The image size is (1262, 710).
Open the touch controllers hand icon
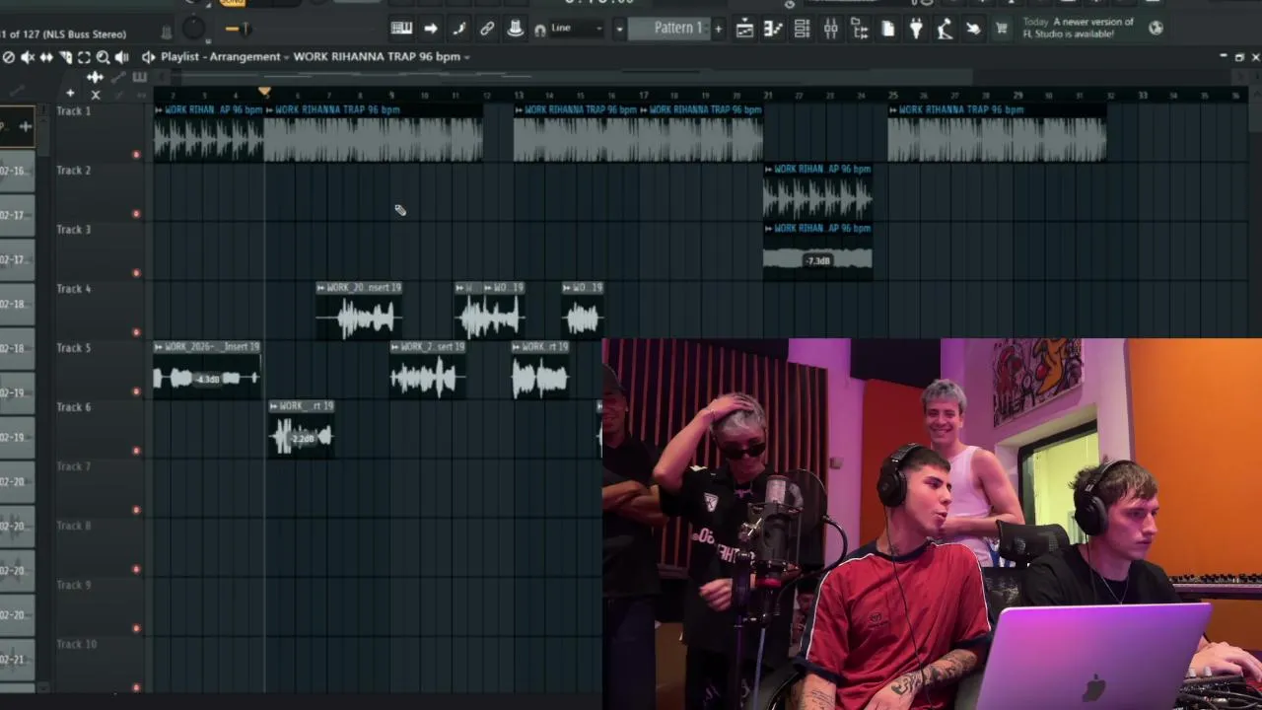(x=973, y=29)
